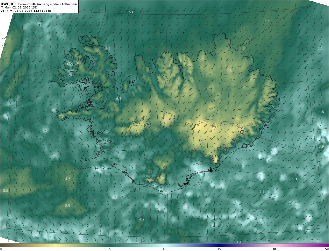Click the color scale tick label '50'
Screen dimensions: 329x251
click(327, 249)
